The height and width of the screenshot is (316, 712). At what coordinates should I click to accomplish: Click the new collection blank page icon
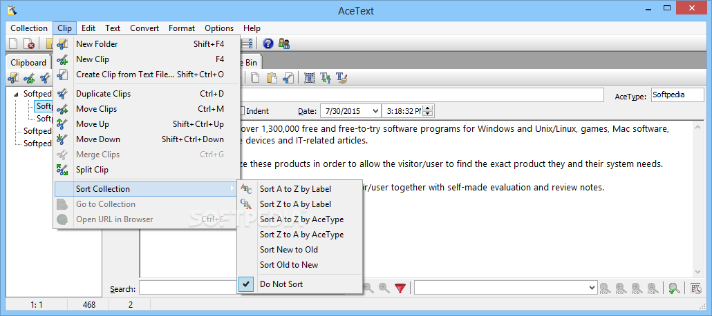pyautogui.click(x=13, y=43)
